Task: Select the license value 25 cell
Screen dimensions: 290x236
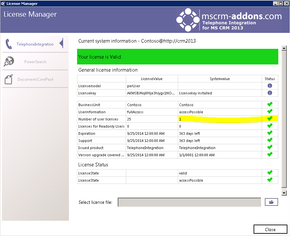Action: pyautogui.click(x=152, y=119)
